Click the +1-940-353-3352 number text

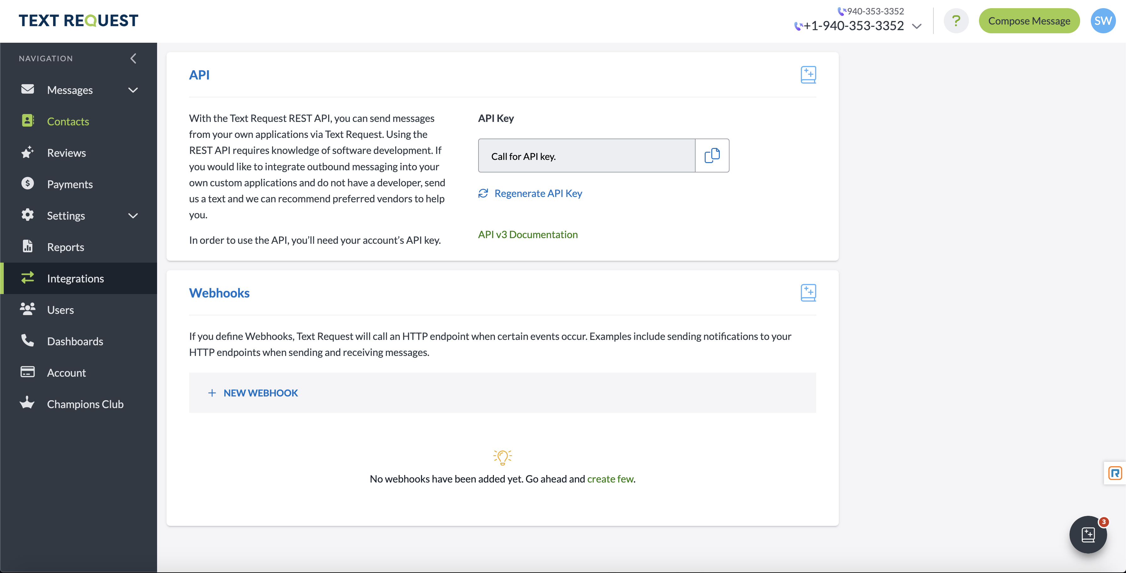(x=854, y=26)
